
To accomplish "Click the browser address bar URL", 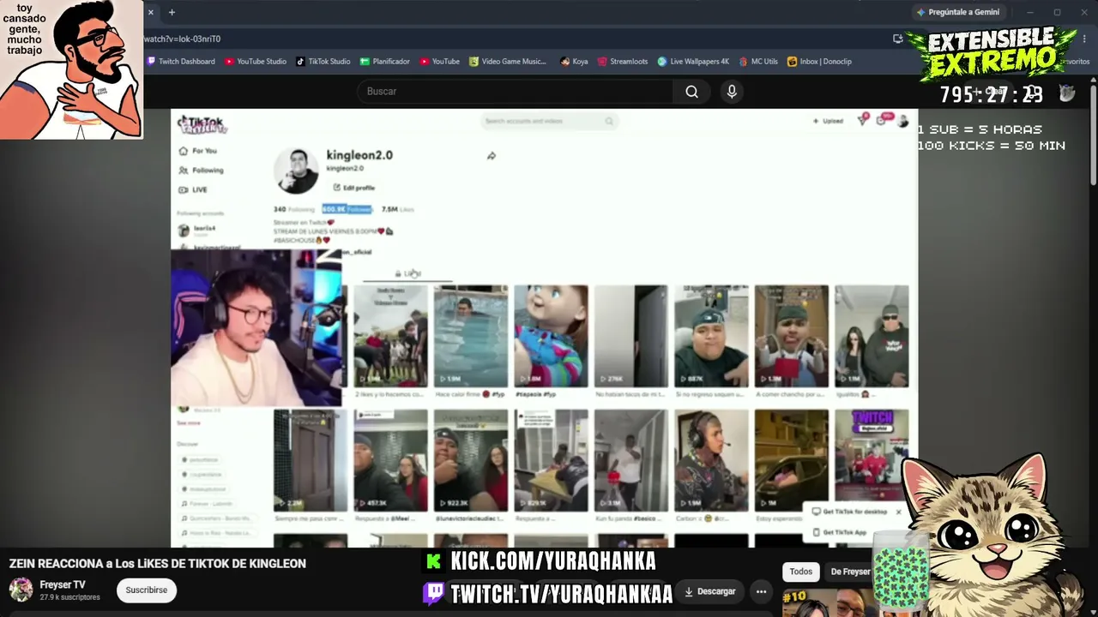I will 183,39.
